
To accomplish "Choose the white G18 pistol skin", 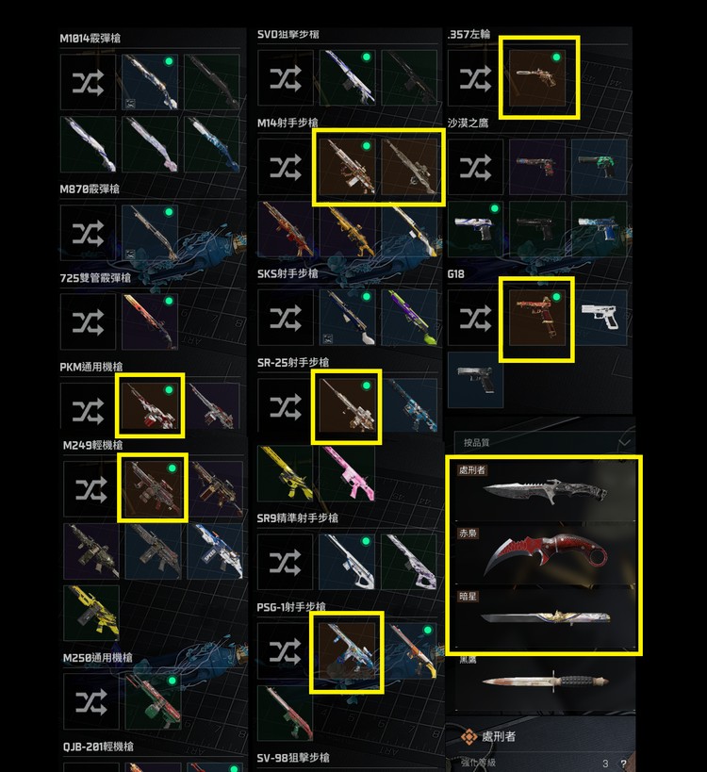I will click(x=600, y=318).
